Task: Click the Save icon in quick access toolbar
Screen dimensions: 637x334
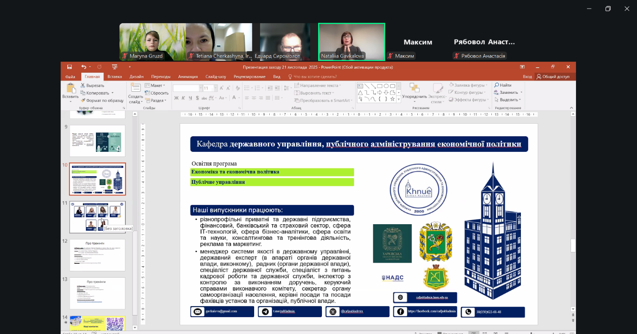Action: pos(69,67)
